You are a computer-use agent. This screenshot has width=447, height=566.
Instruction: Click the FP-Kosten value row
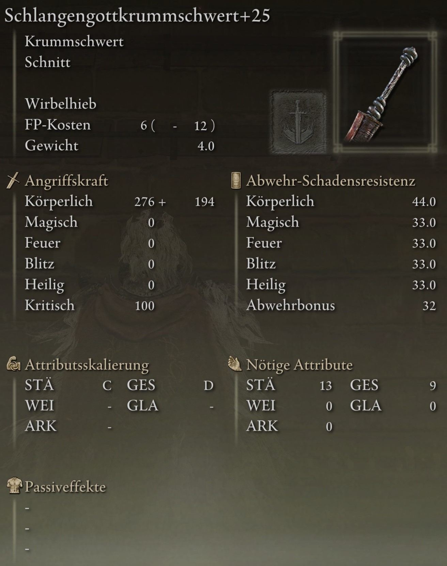tap(120, 125)
